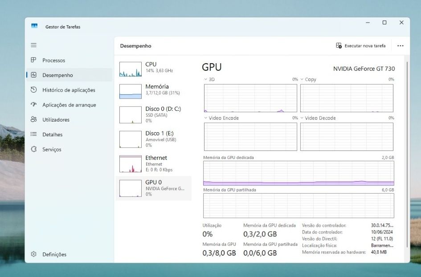Click the Video Encode graph
This screenshot has width=421, height=277.
(x=250, y=137)
